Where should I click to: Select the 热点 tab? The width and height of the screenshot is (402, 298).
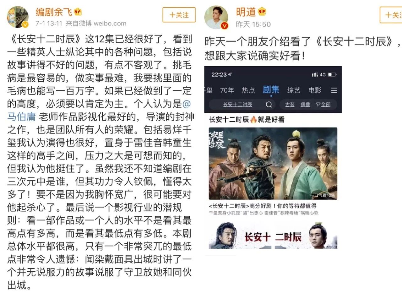click(248, 90)
